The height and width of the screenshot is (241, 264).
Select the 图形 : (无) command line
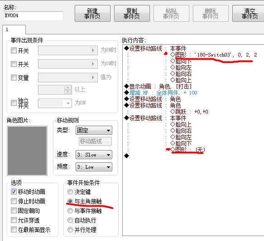tap(187, 150)
